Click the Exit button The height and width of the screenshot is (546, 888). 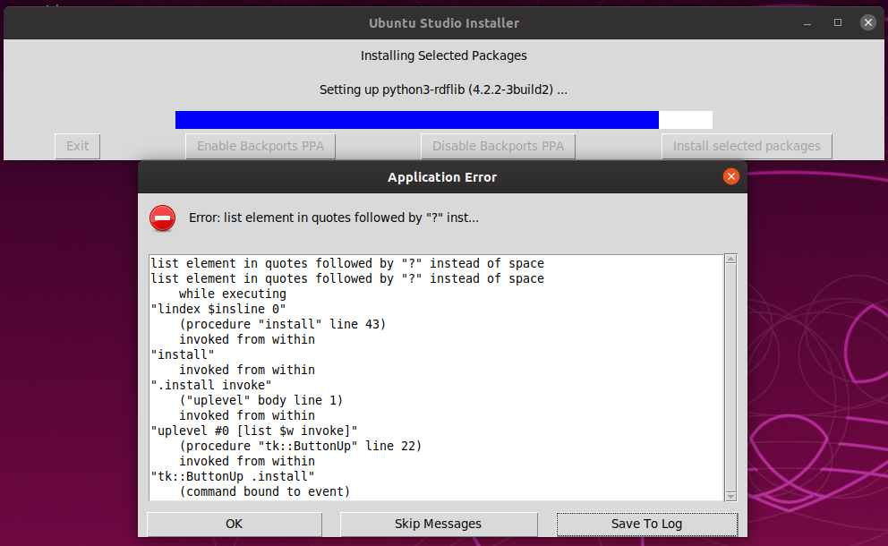[78, 146]
